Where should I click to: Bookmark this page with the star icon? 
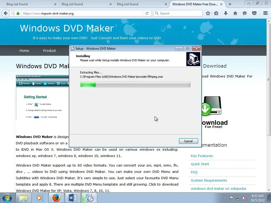pos(208,13)
